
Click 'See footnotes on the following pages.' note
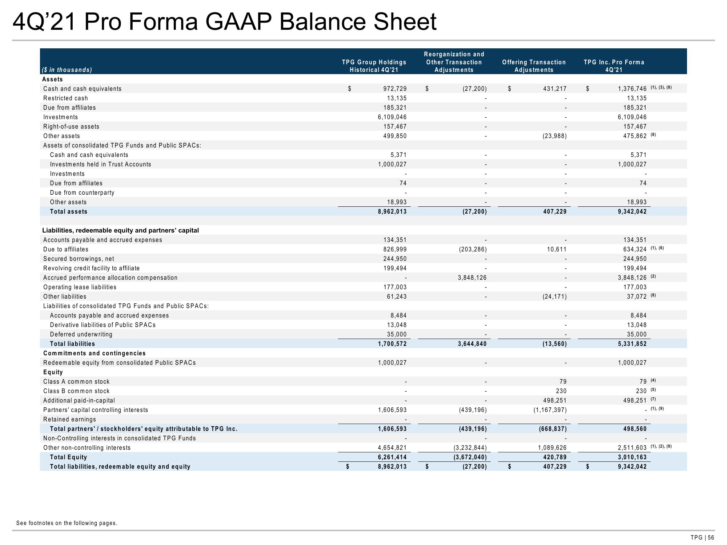coord(67,523)
